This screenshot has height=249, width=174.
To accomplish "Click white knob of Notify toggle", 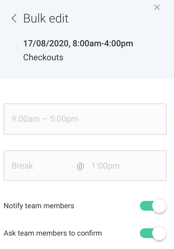I will [x=159, y=206].
